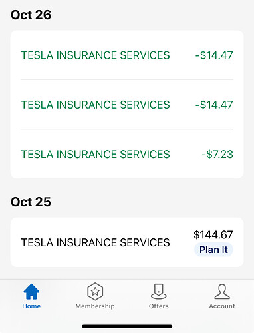This screenshot has width=254, height=333.
Task: Open the Tesla Insurance -$7.23 credit
Action: (x=127, y=154)
